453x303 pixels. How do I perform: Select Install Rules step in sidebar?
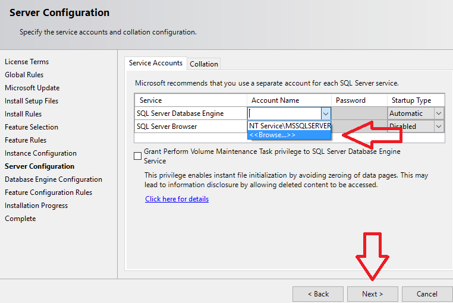click(23, 114)
